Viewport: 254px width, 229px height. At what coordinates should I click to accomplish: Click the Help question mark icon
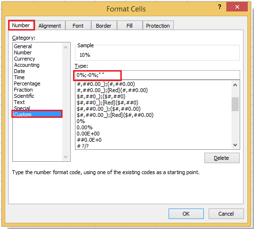[220, 7]
